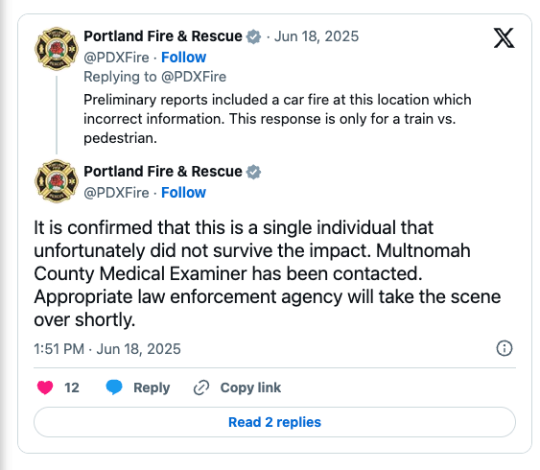Click the 12 likes count
540x470 pixels.
(72, 388)
